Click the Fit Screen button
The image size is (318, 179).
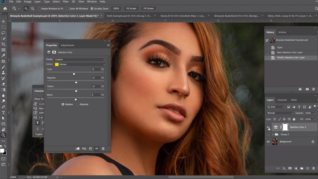(x=131, y=9)
